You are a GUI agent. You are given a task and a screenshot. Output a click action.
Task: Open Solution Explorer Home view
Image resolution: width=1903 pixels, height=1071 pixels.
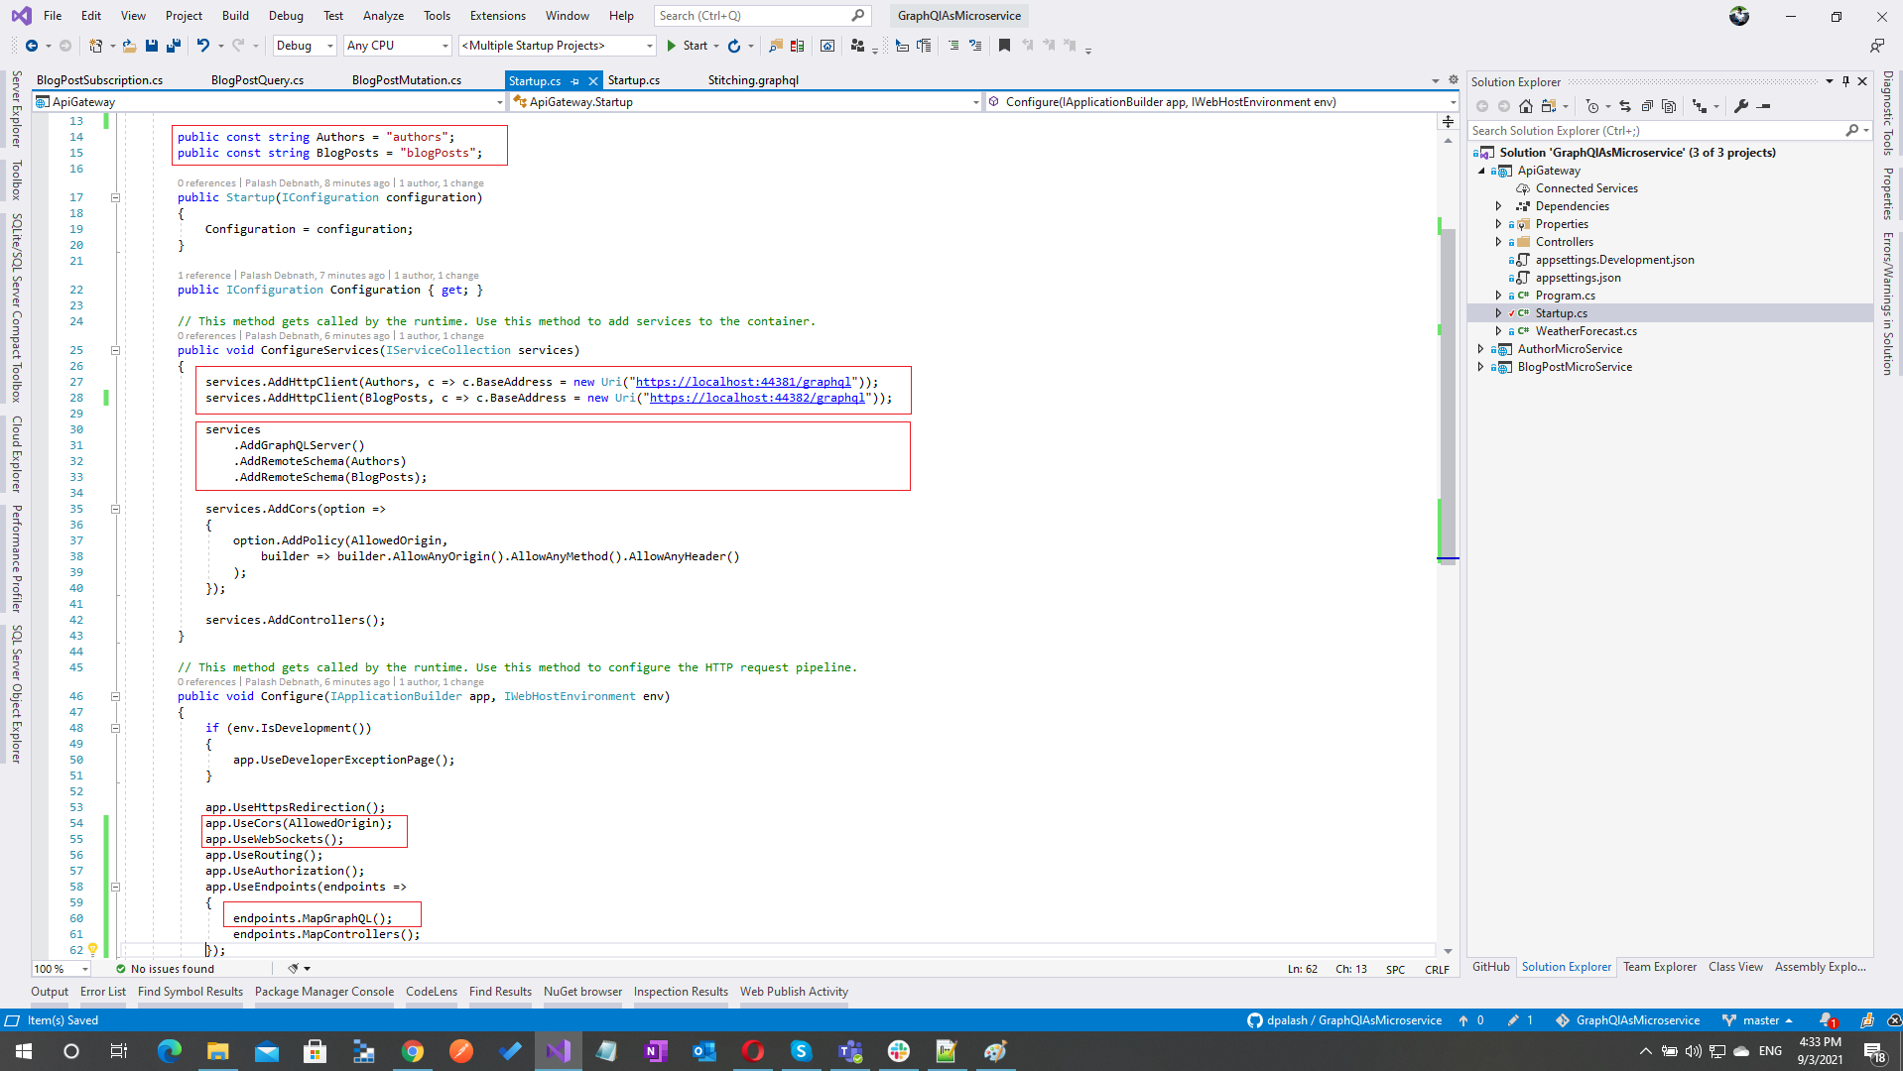(1526, 106)
